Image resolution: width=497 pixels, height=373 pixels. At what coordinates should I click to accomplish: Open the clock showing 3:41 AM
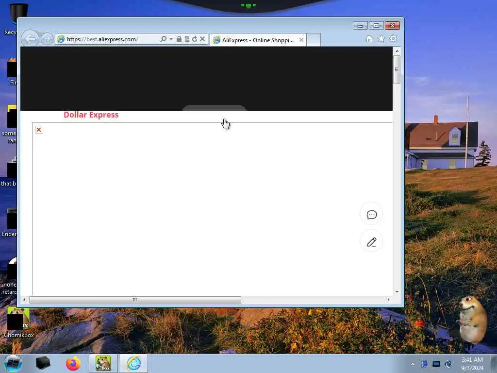472,364
